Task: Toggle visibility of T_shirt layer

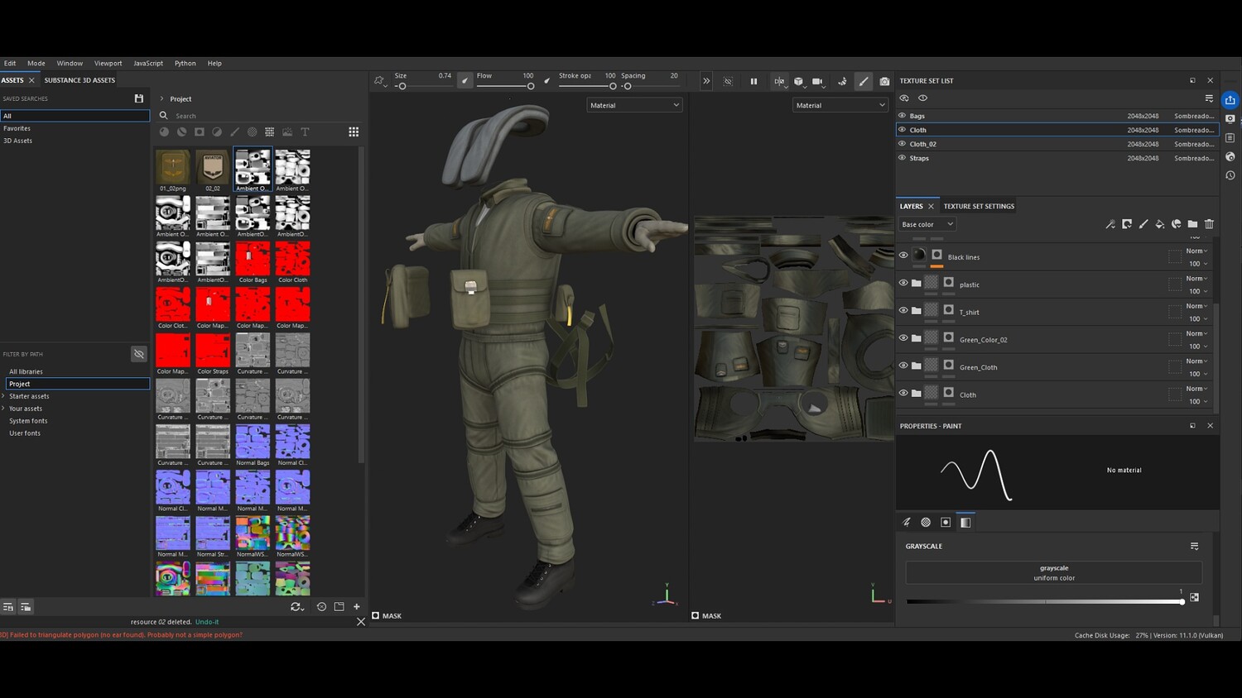Action: coord(903,311)
